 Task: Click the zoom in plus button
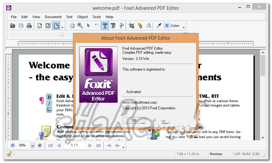click(x=40, y=146)
